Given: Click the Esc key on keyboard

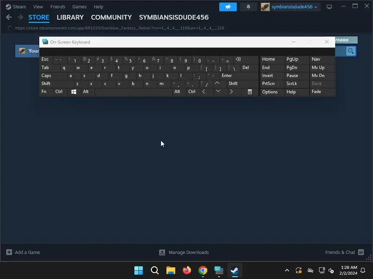Looking at the screenshot, I should coord(46,59).
